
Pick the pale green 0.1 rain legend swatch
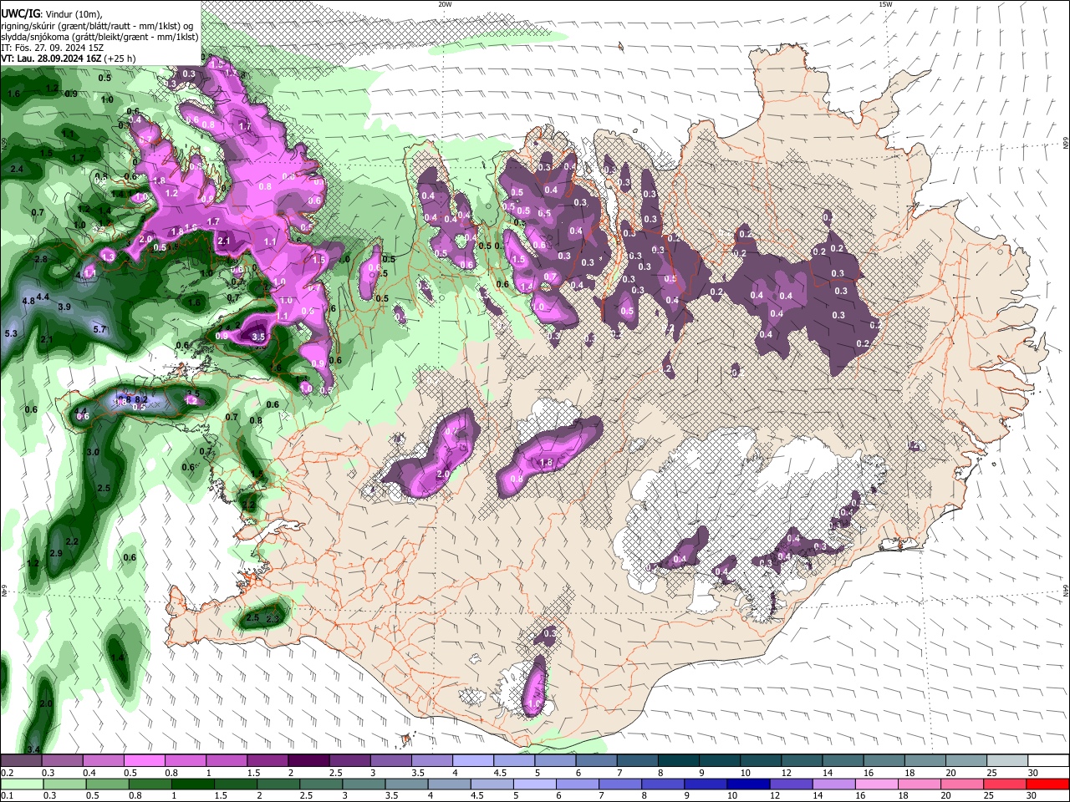point(21,784)
